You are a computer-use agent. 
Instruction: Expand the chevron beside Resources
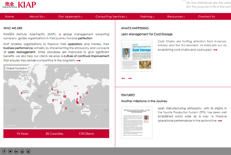click(x=184, y=17)
